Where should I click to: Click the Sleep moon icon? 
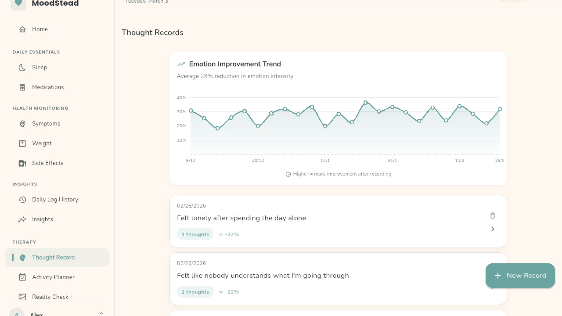(x=22, y=68)
